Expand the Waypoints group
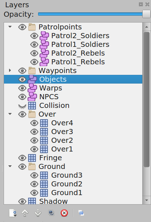 tap(10, 70)
